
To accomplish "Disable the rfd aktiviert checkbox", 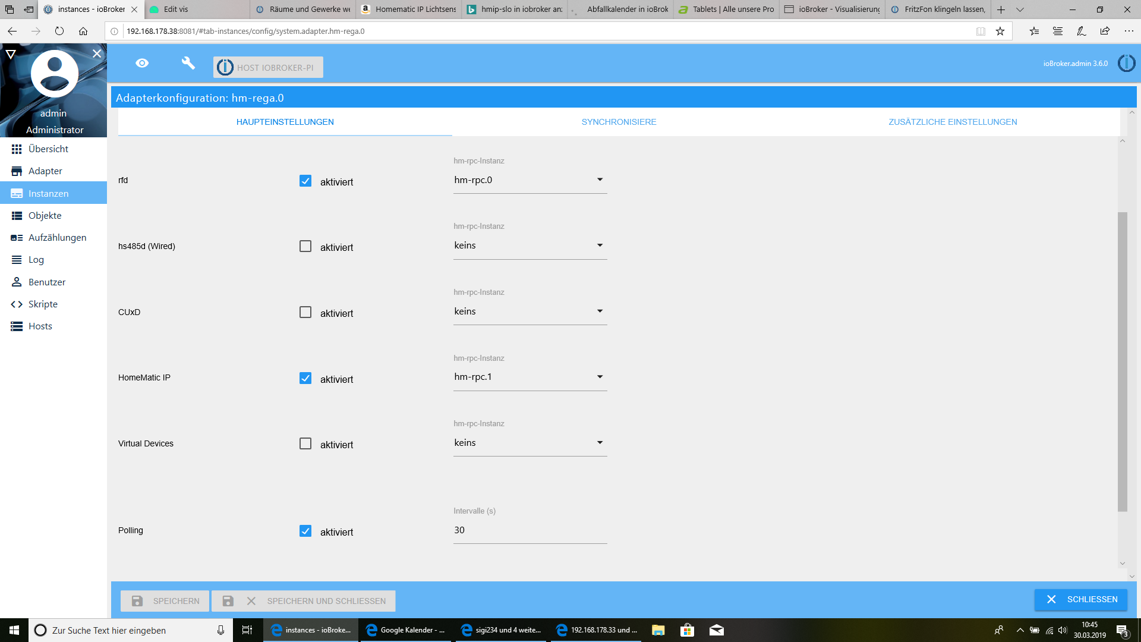I will coord(305,181).
